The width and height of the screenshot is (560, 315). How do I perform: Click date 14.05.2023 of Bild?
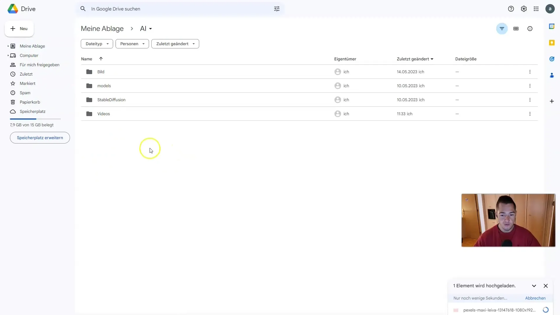(407, 72)
